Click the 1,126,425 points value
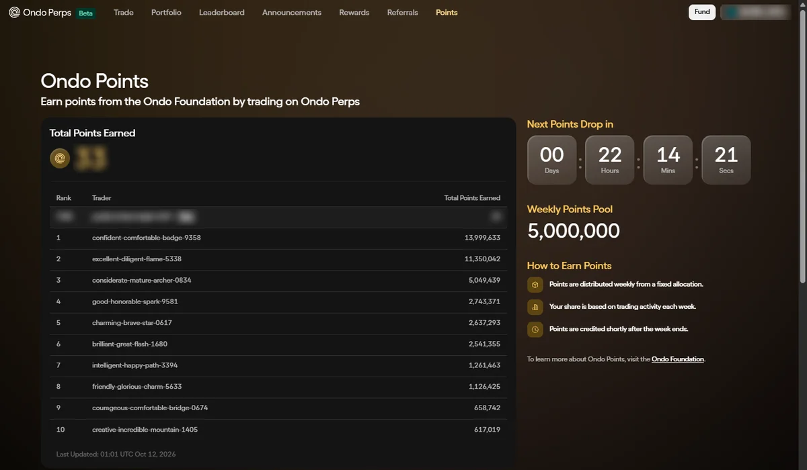The width and height of the screenshot is (807, 470). [485, 387]
